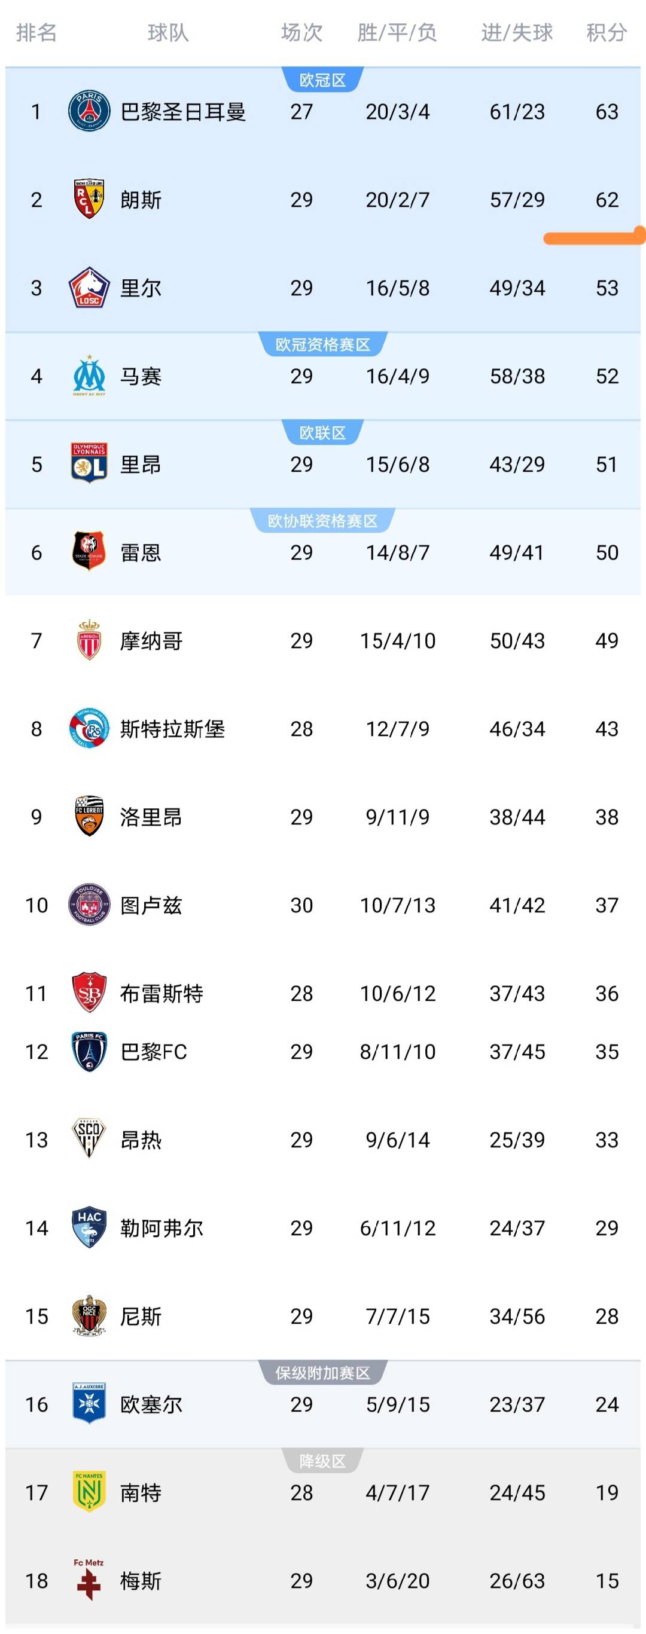Click the 进/失球 column header
The height and width of the screenshot is (1634, 646).
pos(517,32)
